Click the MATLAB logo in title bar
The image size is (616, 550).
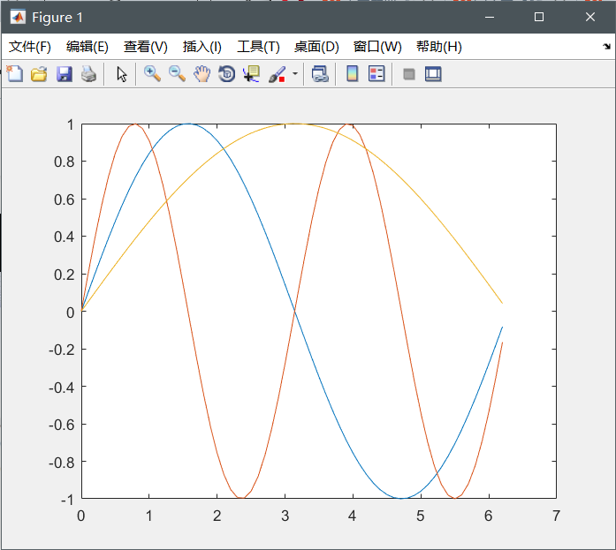[x=18, y=18]
